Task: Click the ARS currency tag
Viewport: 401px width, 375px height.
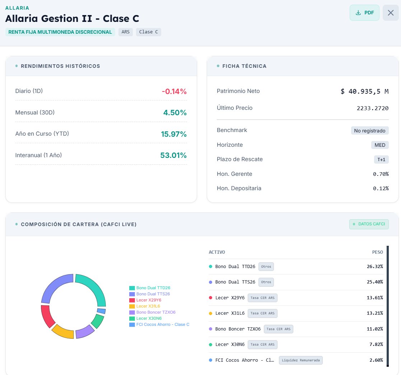Action: tap(126, 32)
